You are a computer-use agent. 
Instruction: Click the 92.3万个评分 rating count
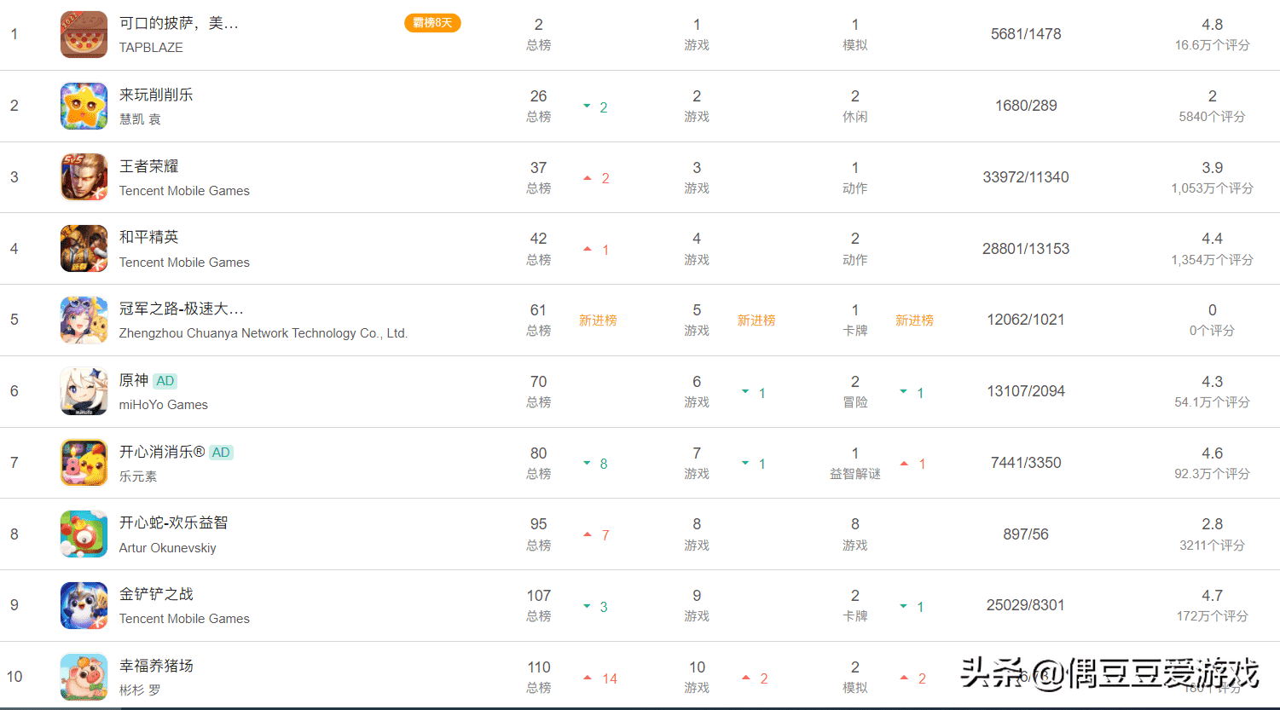[1212, 474]
